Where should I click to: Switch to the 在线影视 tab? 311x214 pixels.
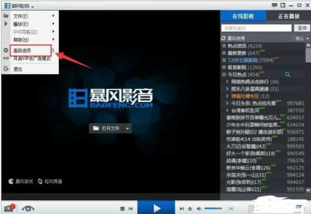pyautogui.click(x=243, y=16)
